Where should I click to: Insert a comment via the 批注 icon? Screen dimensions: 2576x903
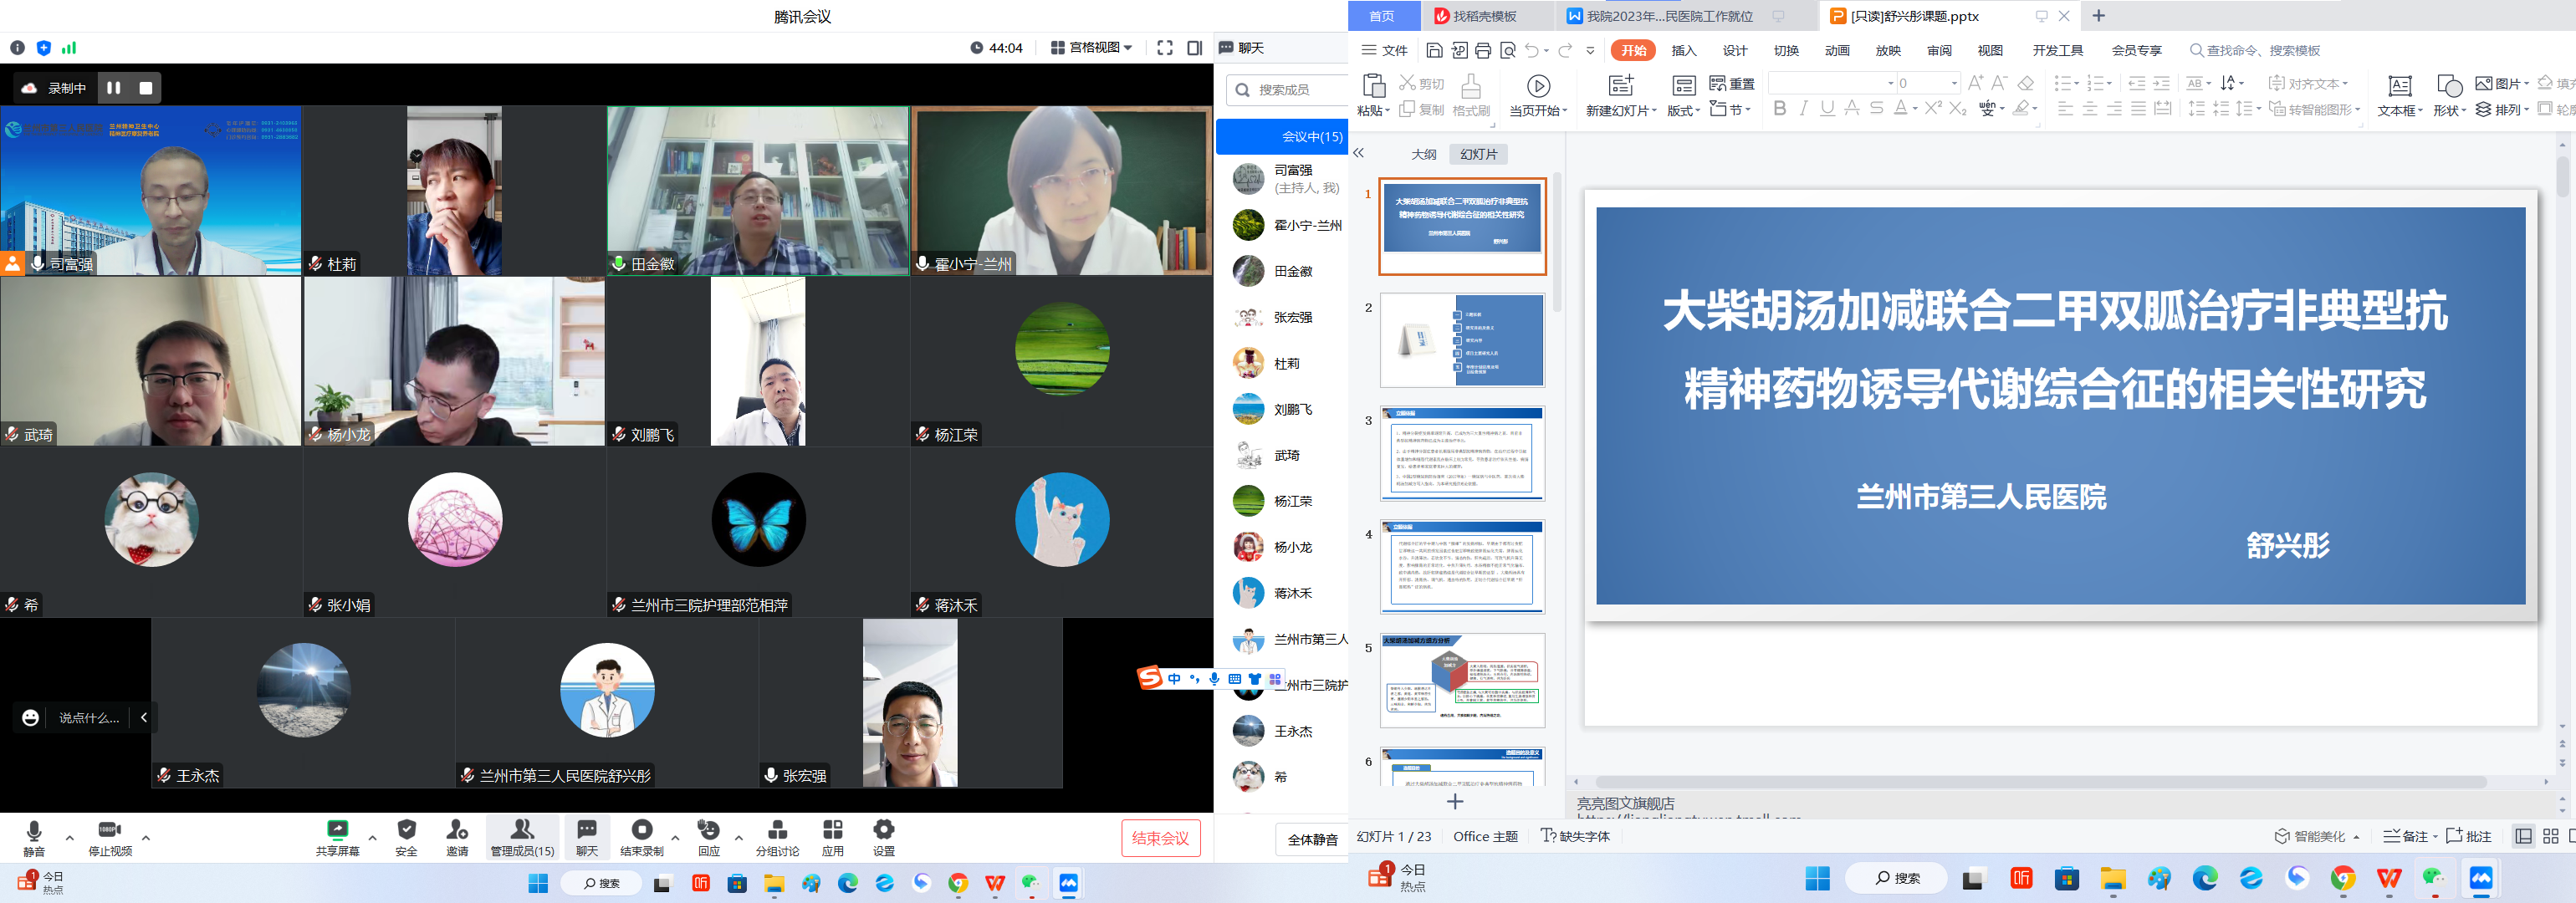click(2468, 836)
